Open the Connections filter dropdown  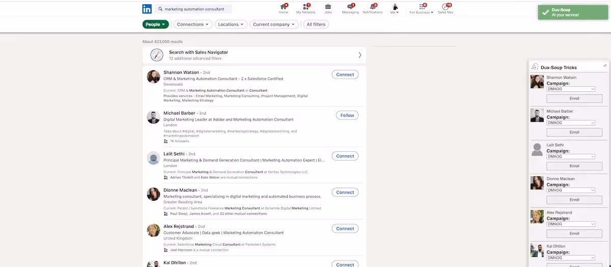(x=192, y=24)
